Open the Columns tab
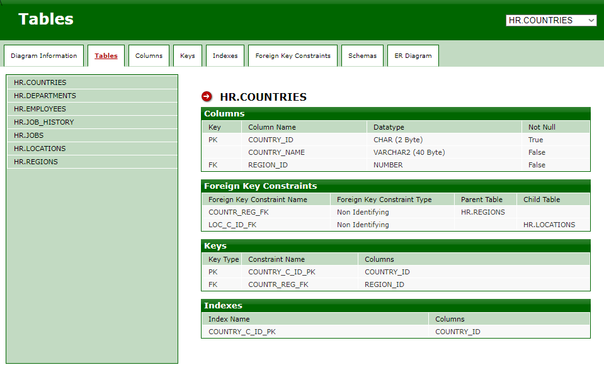 pos(149,55)
